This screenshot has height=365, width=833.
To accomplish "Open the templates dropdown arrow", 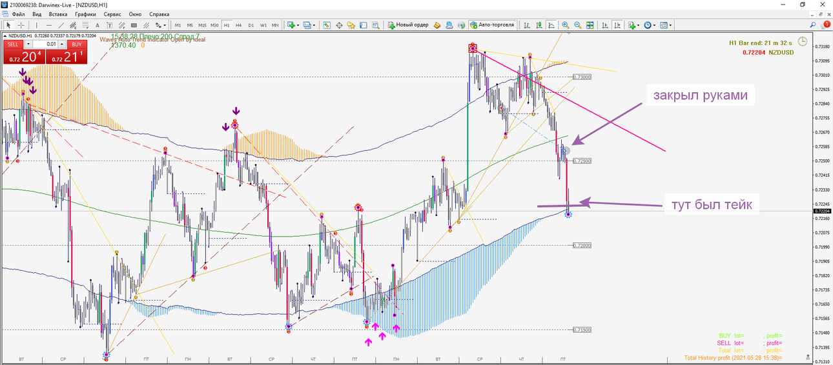I will [670, 25].
